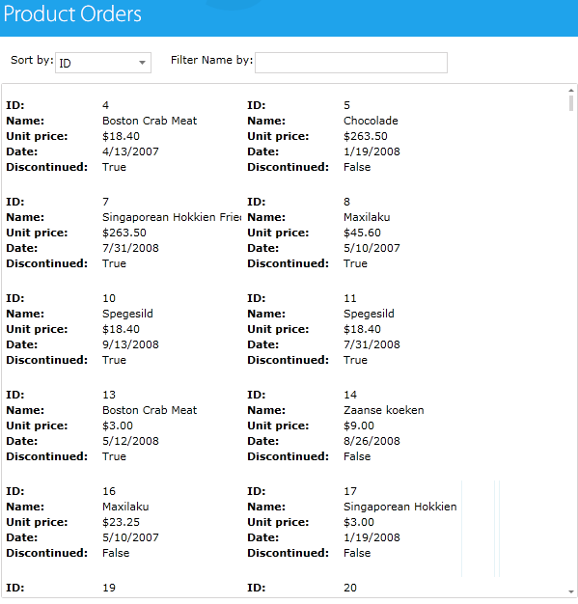Click the scrollbar down arrow
This screenshot has height=604, width=578.
571,591
